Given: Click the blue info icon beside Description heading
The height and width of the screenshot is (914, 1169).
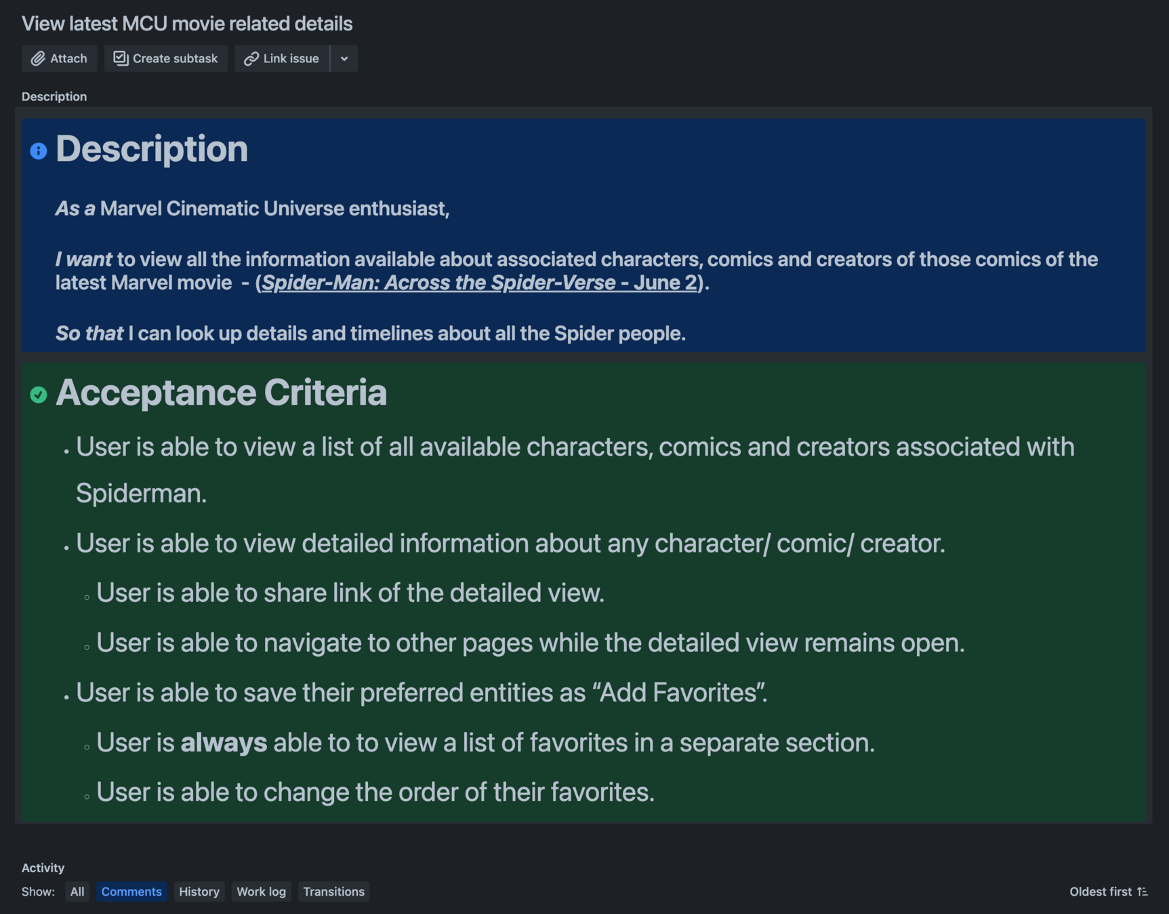Looking at the screenshot, I should click(x=39, y=151).
